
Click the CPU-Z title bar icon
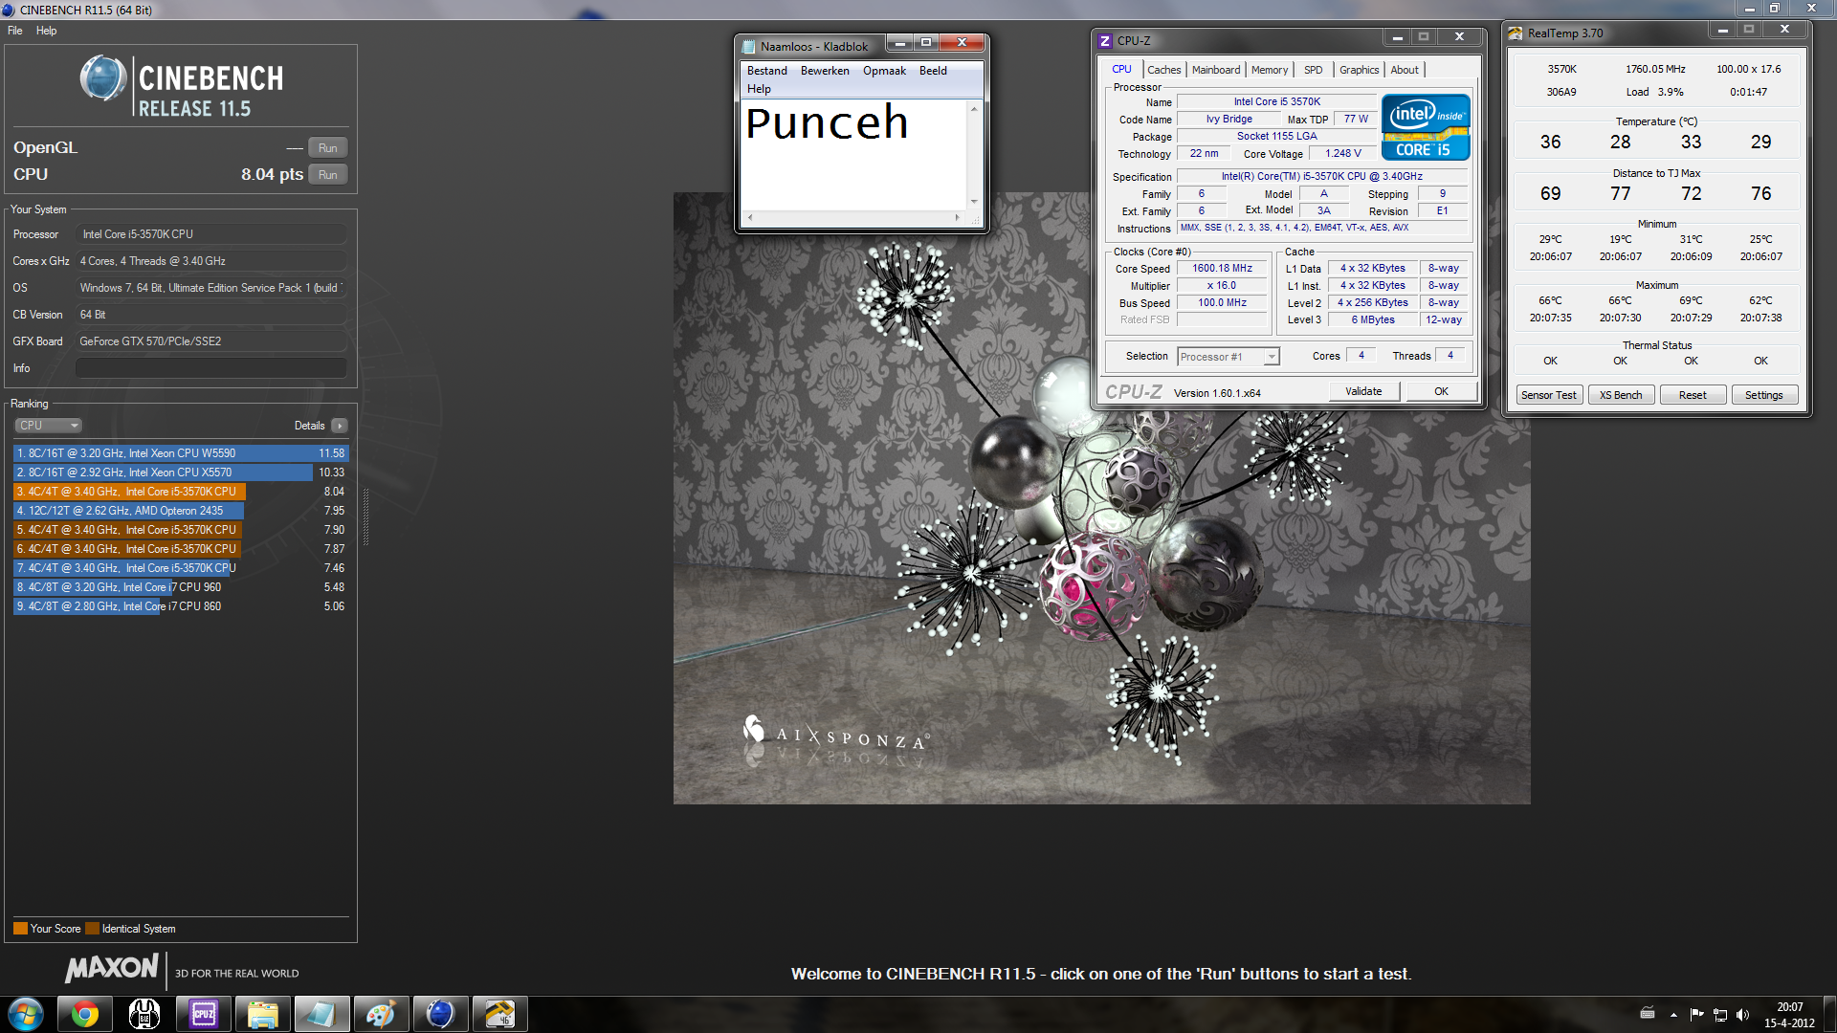coord(1105,41)
